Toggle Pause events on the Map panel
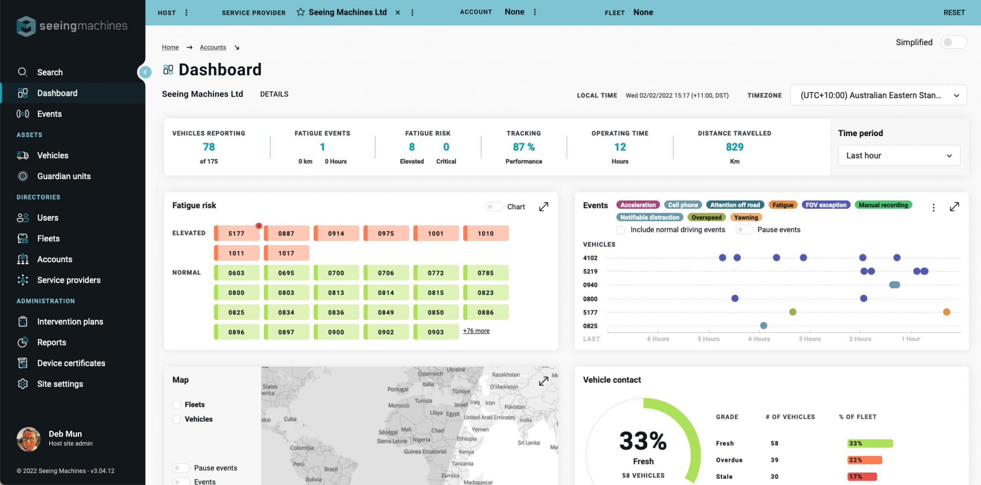The height and width of the screenshot is (485, 981). point(181,468)
